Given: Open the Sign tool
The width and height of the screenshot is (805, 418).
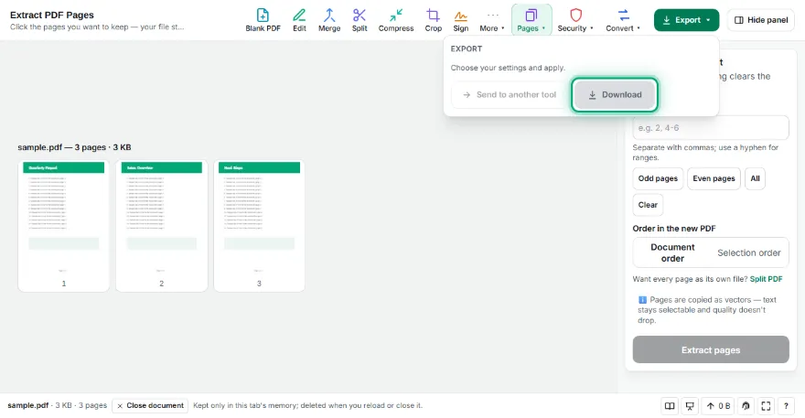Looking at the screenshot, I should (460, 20).
